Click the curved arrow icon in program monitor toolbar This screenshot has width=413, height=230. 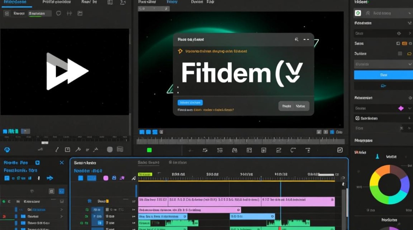[x=293, y=150]
